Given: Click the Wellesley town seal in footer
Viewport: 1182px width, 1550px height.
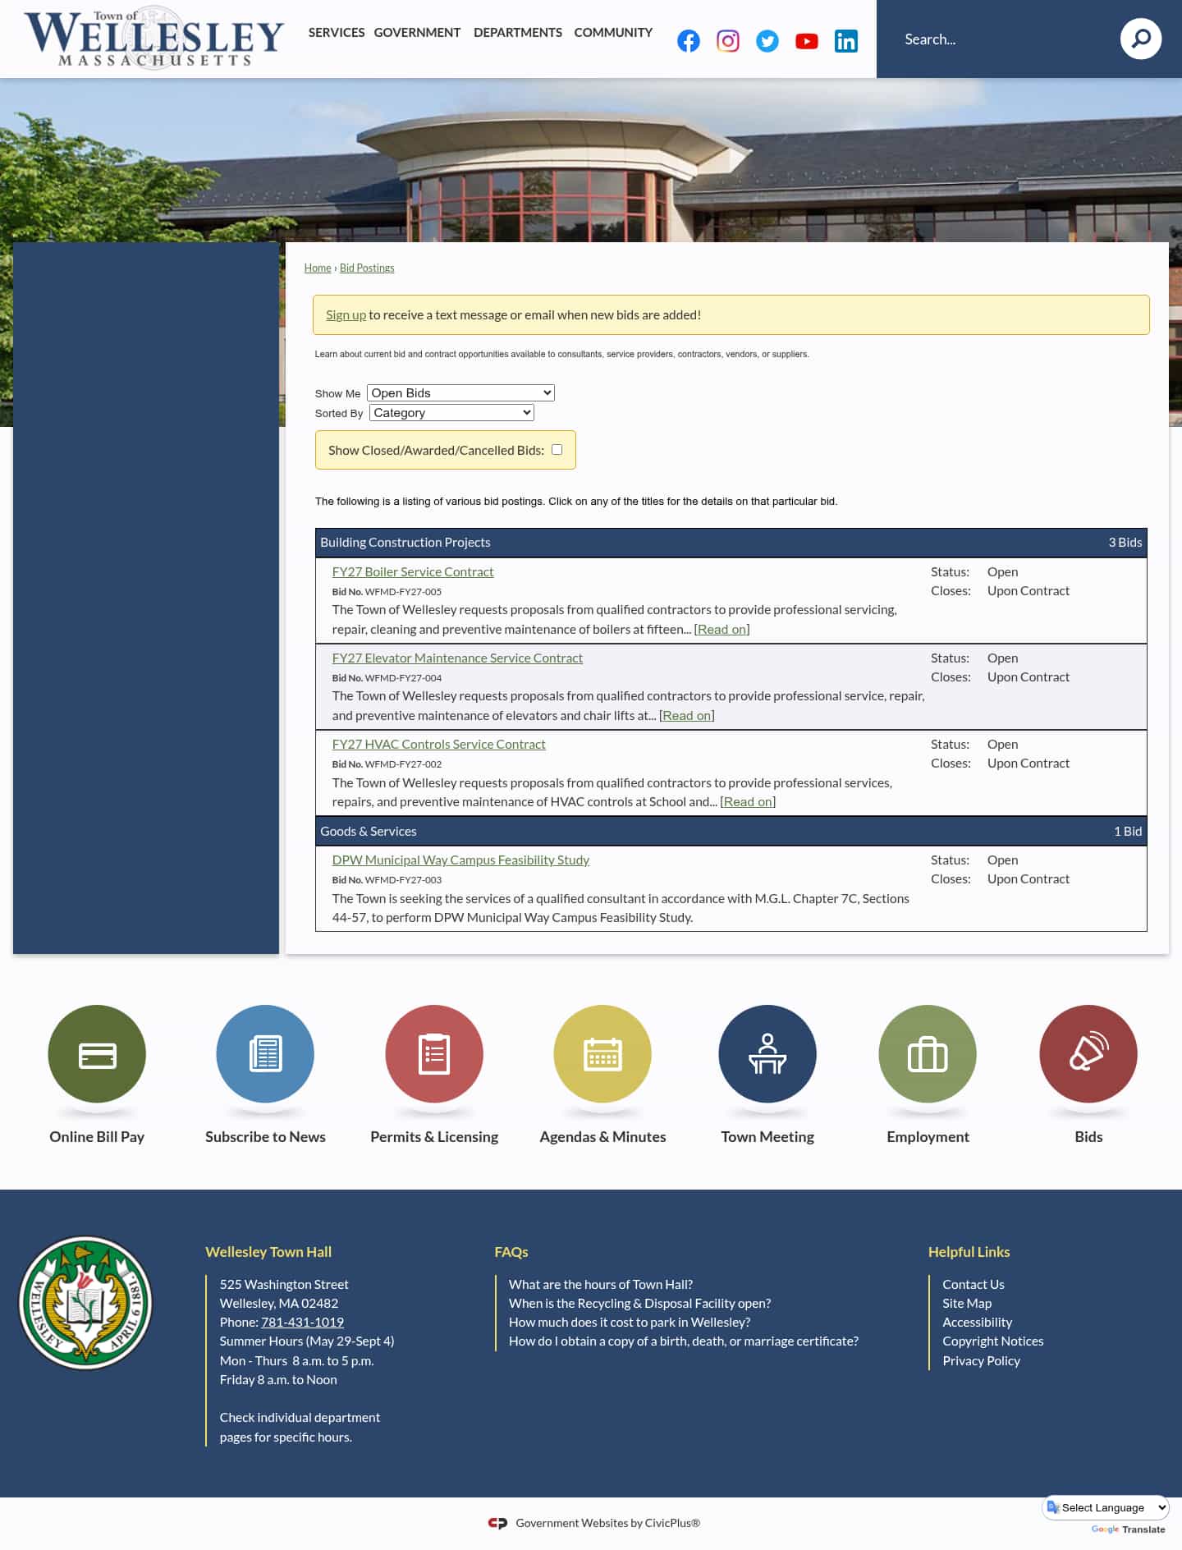Looking at the screenshot, I should 85,1302.
